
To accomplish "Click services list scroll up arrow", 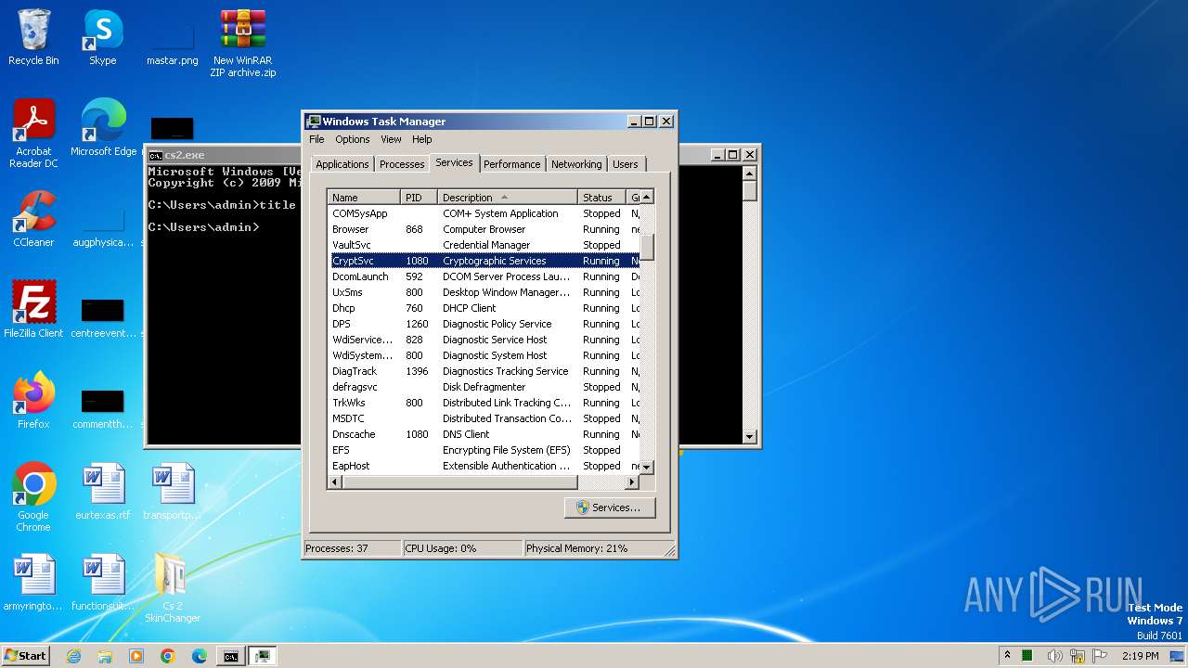I will (x=647, y=197).
